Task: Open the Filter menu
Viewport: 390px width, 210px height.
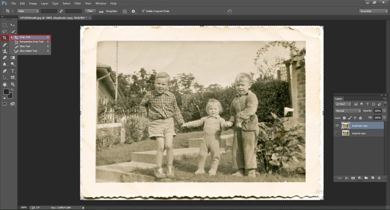Action: [x=78, y=3]
